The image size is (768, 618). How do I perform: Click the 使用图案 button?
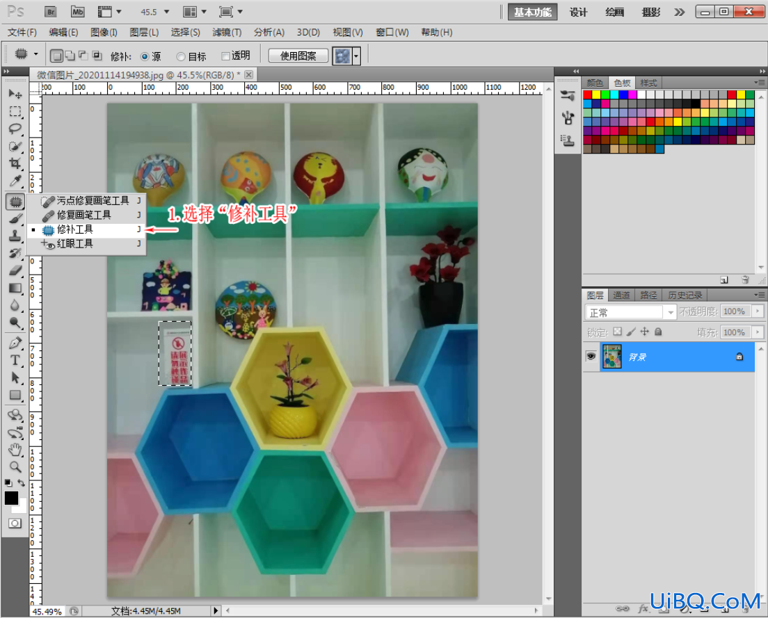[x=298, y=56]
